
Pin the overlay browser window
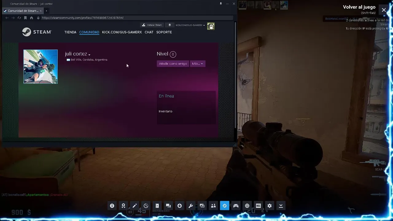(x=220, y=4)
